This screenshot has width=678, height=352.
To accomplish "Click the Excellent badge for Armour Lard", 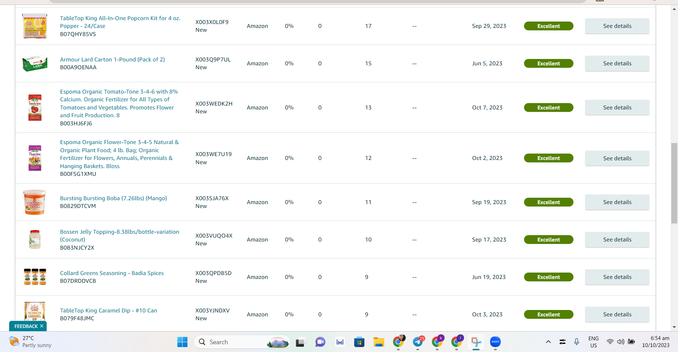I will (x=548, y=64).
